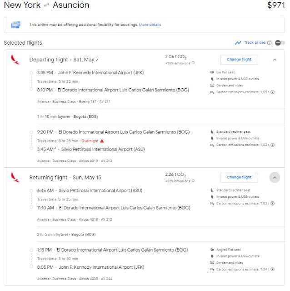Click the flexible booking ticket icon
Image resolution: width=290 pixels, height=291 pixels.
click(15, 25)
